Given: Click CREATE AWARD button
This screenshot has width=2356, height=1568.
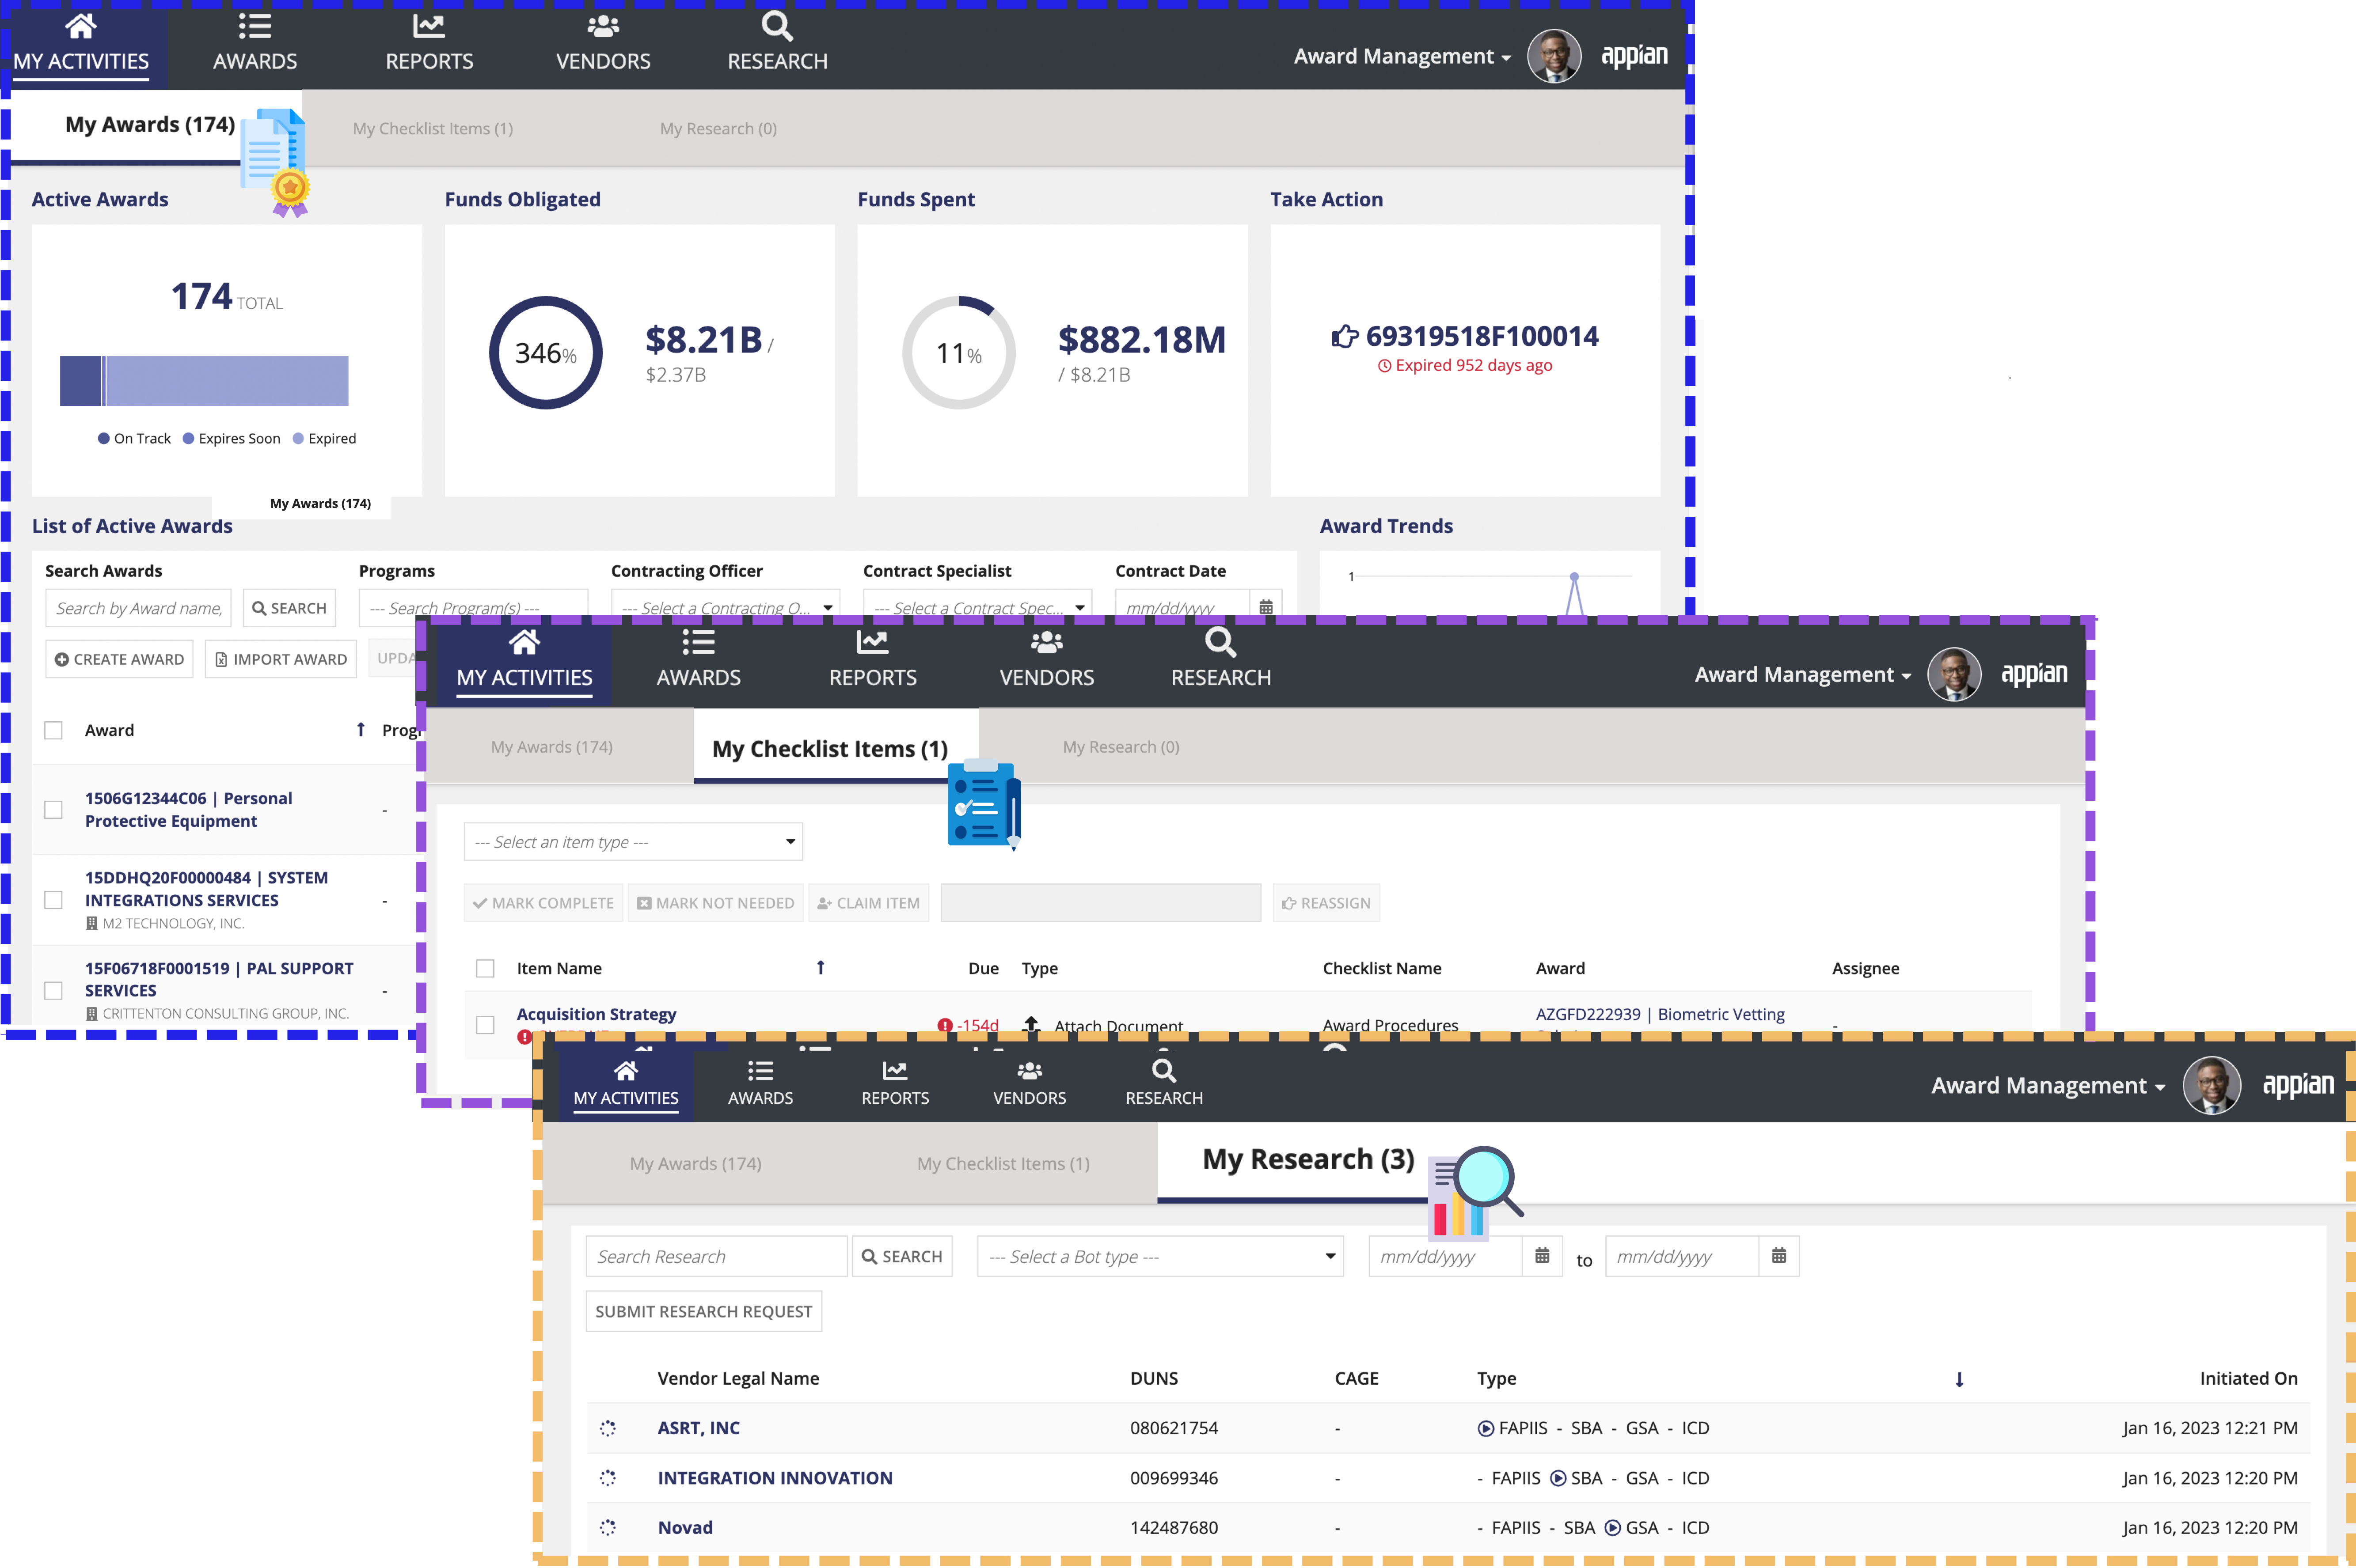Looking at the screenshot, I should pos(119,659).
